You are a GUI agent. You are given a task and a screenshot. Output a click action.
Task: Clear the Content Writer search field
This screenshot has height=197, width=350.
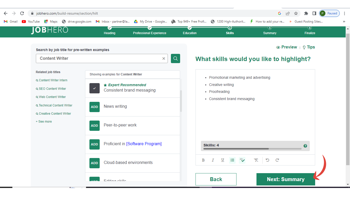point(164,58)
